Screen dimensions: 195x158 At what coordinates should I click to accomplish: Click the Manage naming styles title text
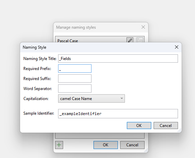76,27
